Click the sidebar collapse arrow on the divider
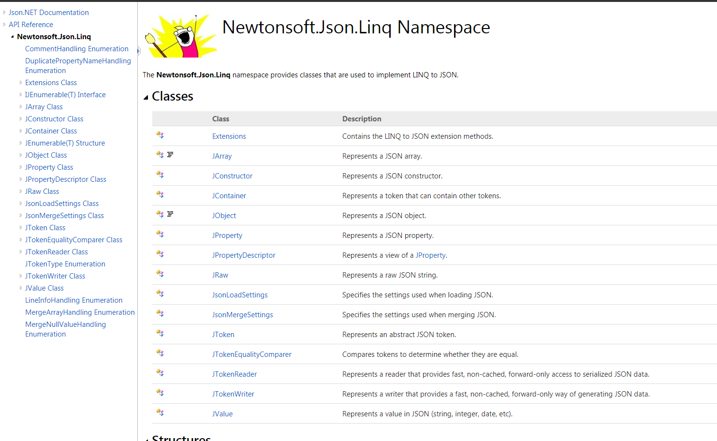Image resolution: width=717 pixels, height=441 pixels. pyautogui.click(x=138, y=50)
